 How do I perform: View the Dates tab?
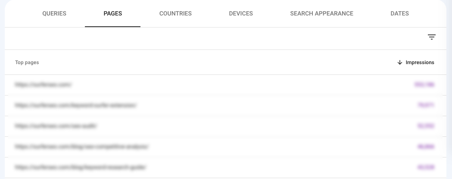(399, 13)
